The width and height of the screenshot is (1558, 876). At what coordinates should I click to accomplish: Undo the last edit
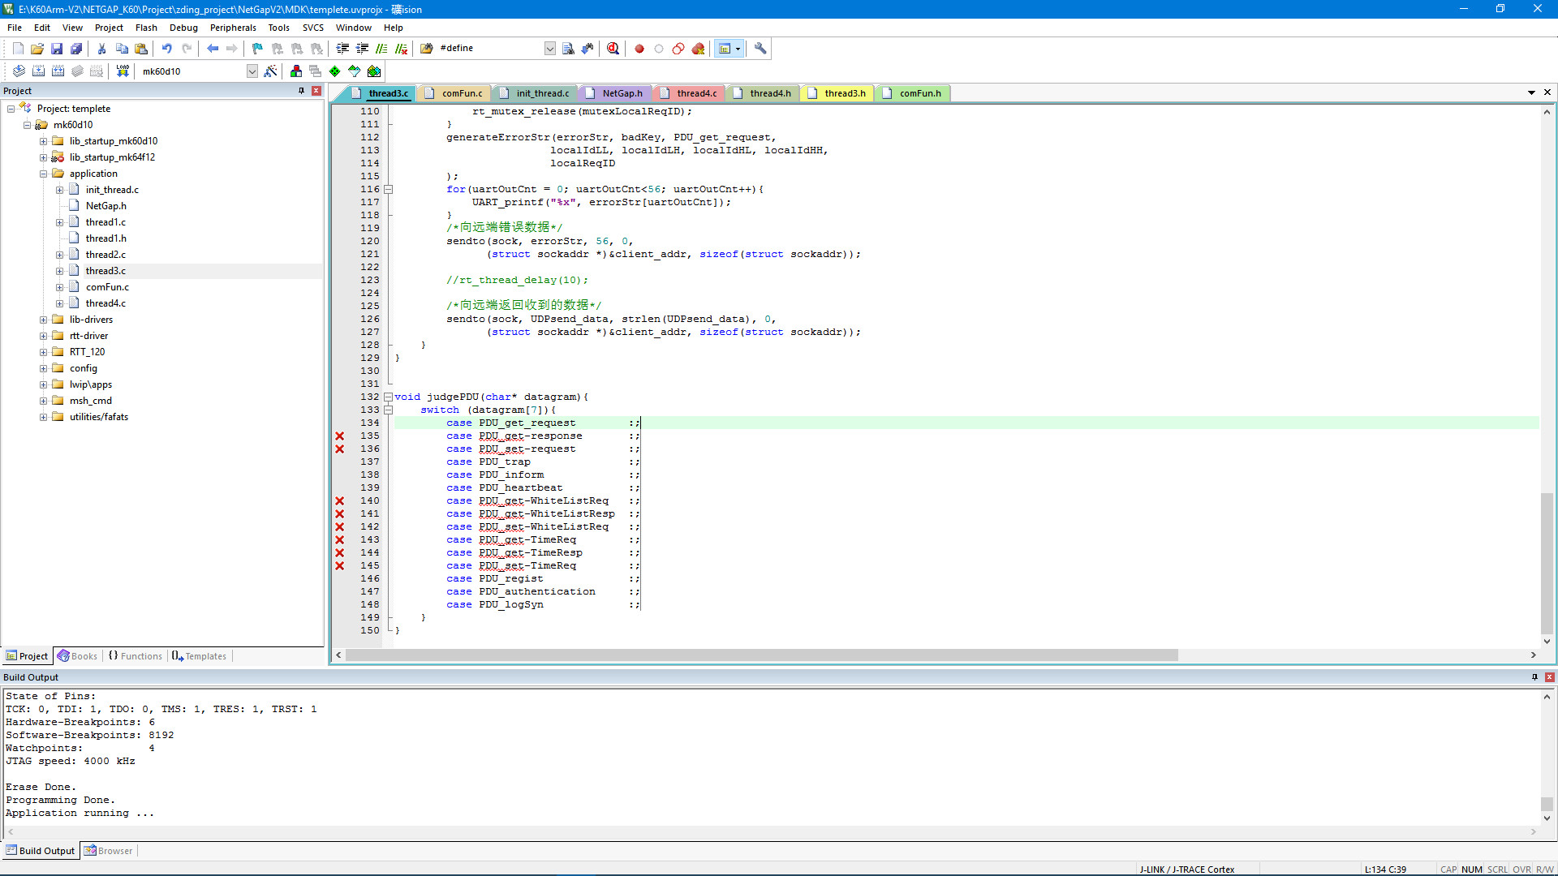pos(166,49)
